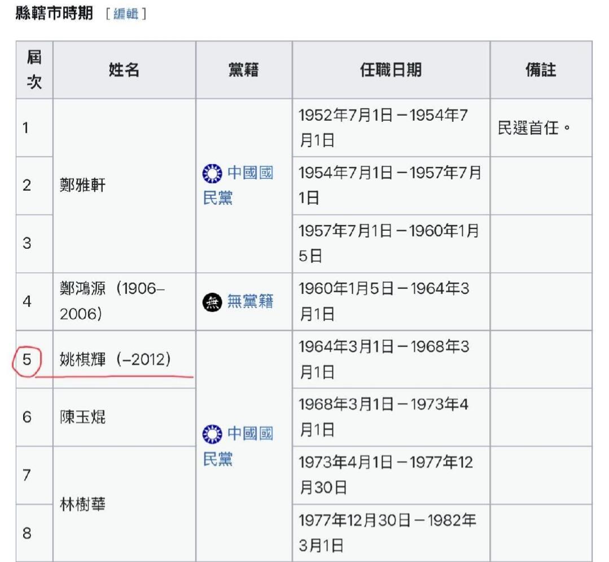This screenshot has height=562, width=609.
Task: Click the underlined name 姚棋輝
Action: click(x=83, y=359)
